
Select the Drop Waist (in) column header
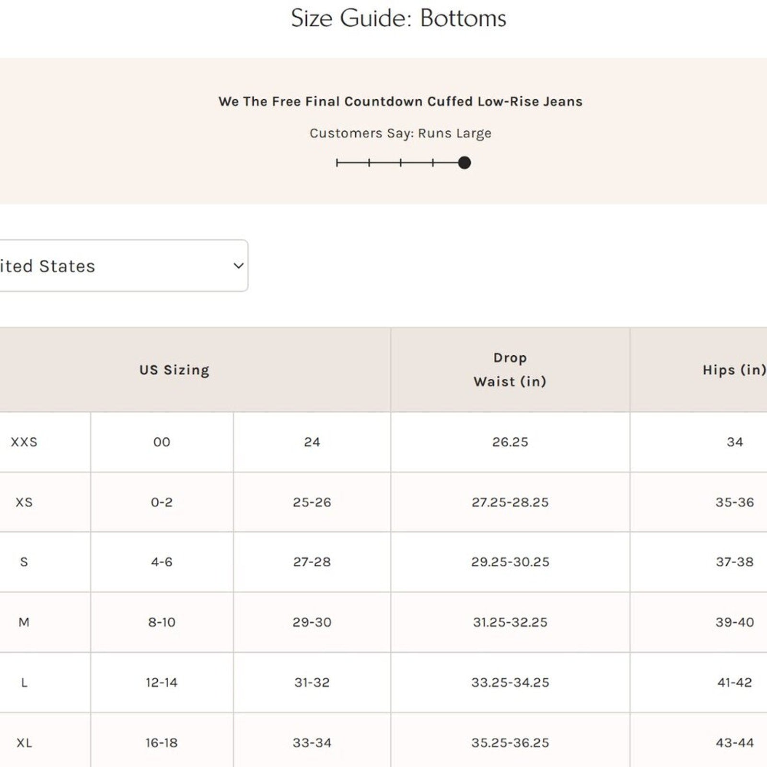(510, 370)
